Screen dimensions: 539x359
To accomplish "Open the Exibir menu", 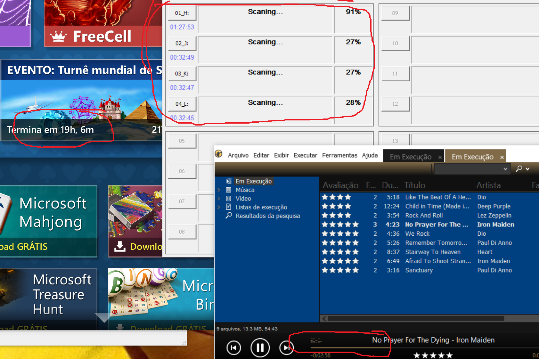I will click(282, 155).
